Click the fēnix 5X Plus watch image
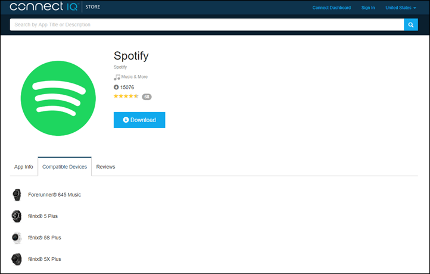The height and width of the screenshot is (274, 430). (17, 259)
